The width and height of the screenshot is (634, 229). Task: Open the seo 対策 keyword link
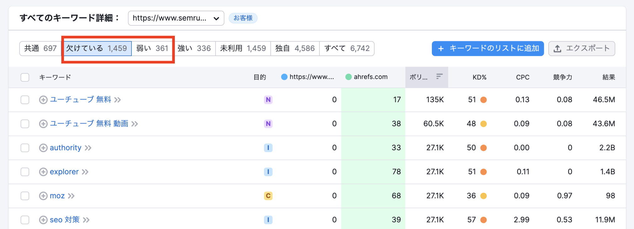pos(65,220)
